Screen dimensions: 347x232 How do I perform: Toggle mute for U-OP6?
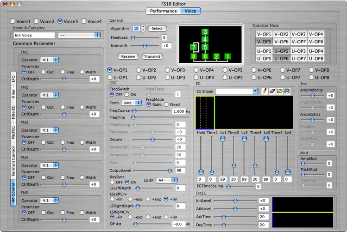coord(281,59)
